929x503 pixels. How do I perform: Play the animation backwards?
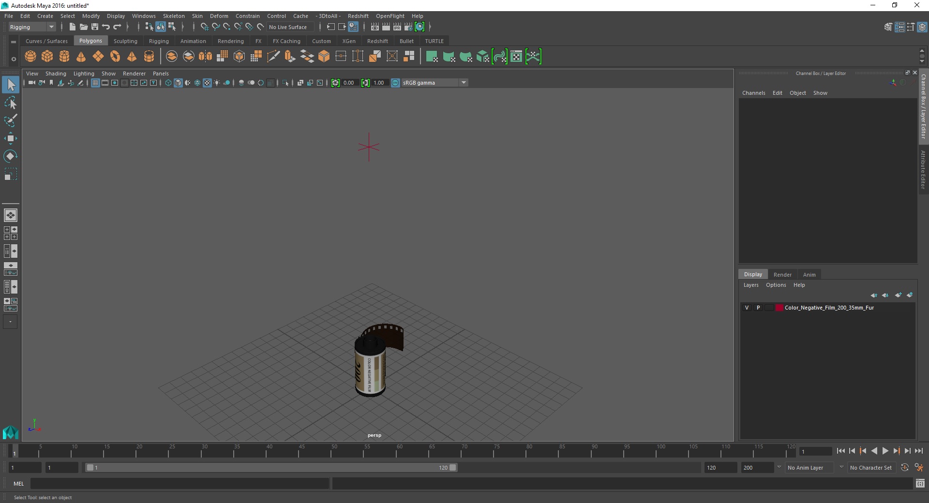pos(874,451)
